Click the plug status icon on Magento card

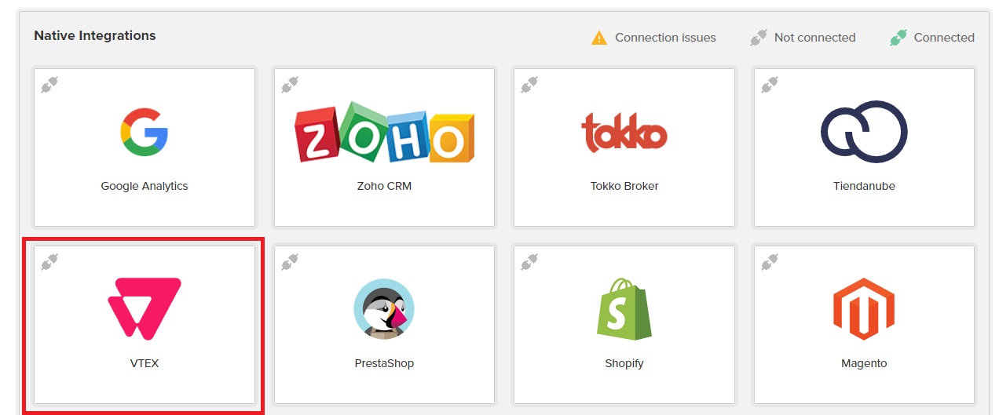pyautogui.click(x=770, y=261)
